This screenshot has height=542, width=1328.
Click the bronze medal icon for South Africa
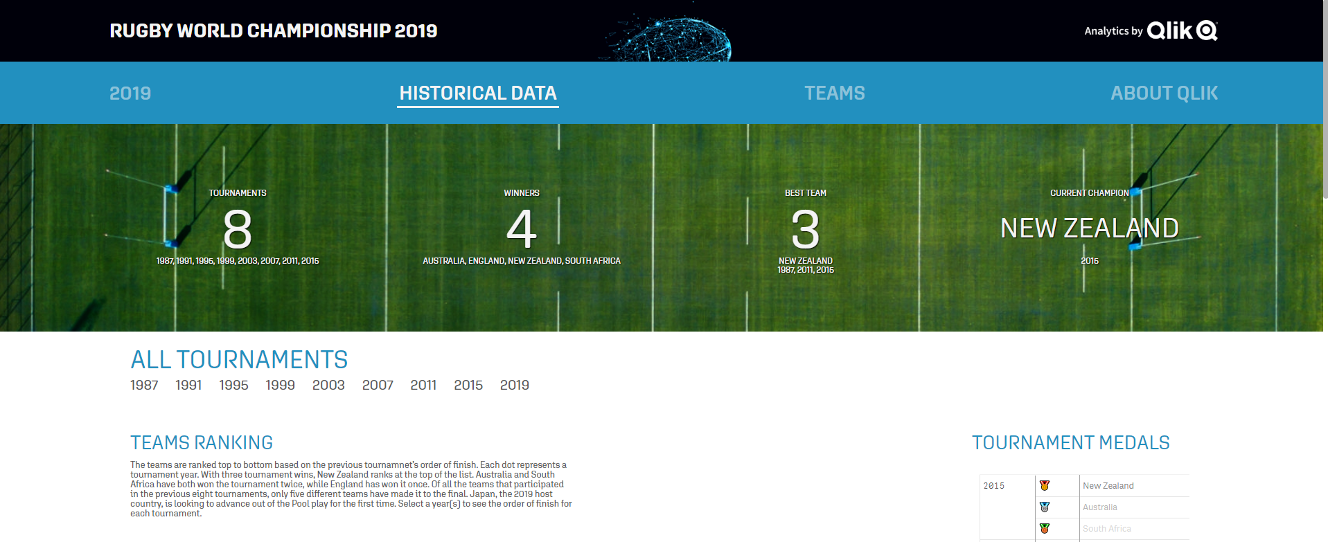click(x=1044, y=529)
